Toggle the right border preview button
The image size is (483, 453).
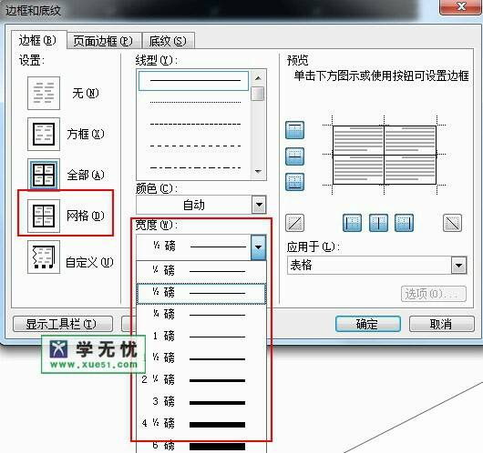point(404,223)
